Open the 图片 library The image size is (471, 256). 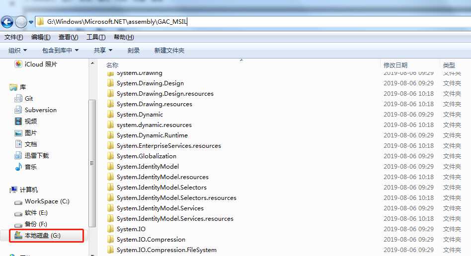coord(26,132)
